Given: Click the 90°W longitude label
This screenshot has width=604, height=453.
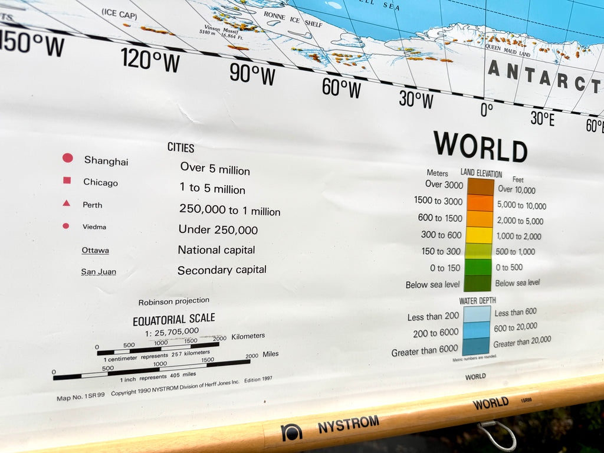Looking at the screenshot, I should [x=252, y=74].
